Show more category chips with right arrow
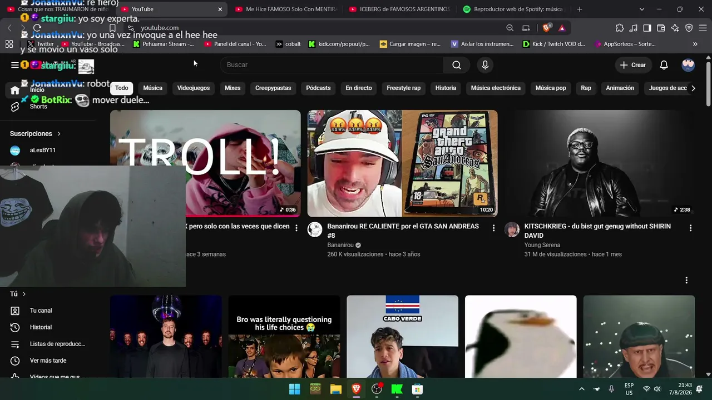 (693, 88)
